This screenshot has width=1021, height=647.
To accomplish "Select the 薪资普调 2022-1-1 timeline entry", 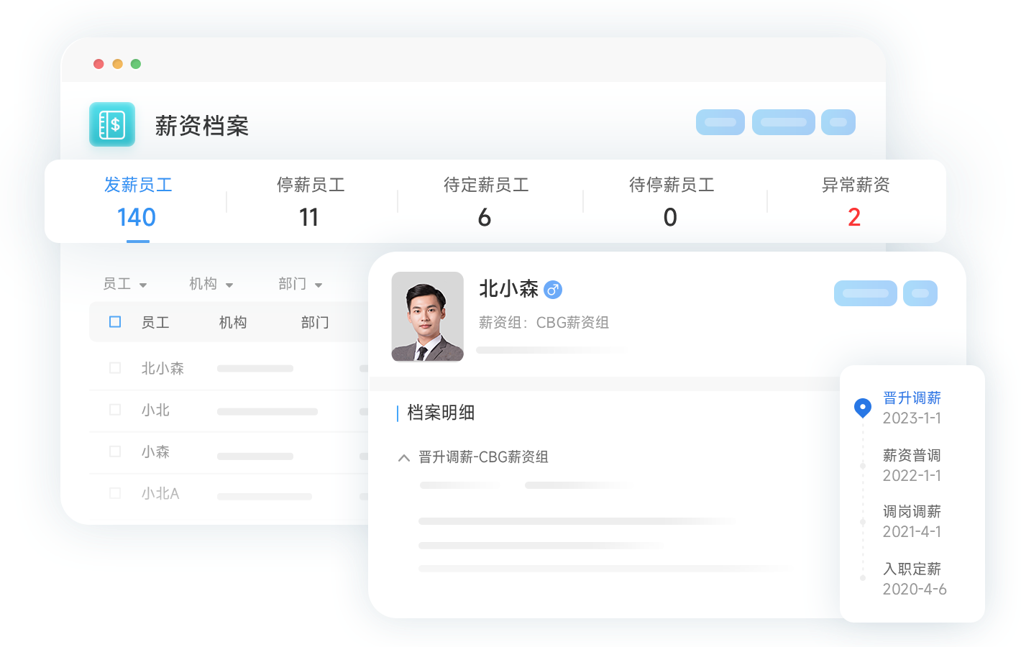I will [912, 464].
